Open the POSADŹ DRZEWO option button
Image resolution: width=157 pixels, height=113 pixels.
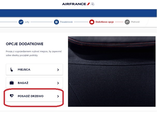click(34, 96)
